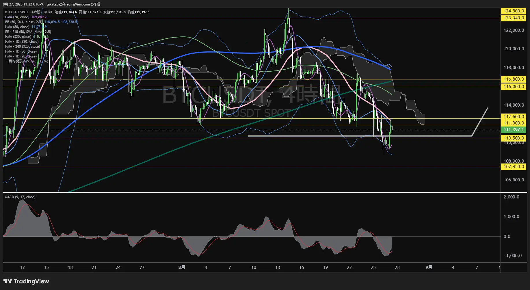Select the HMA (20, close) legend entry
Viewport: 530px width, 290px height.
(17, 17)
